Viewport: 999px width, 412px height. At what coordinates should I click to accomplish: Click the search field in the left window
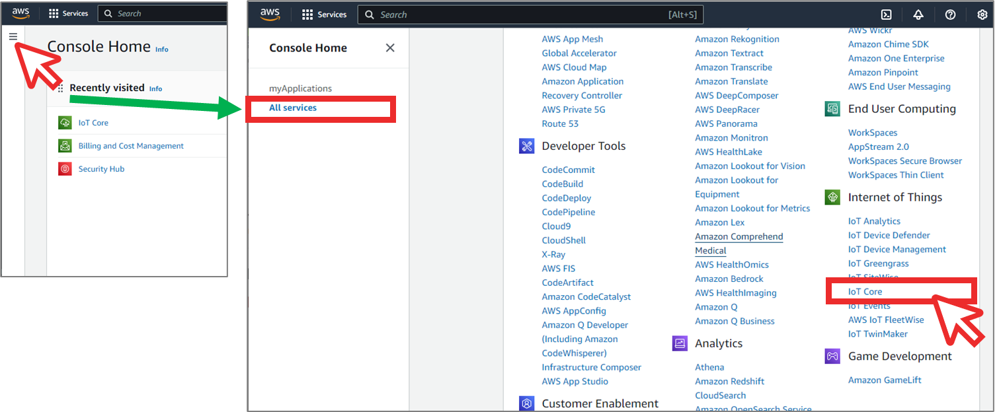[162, 13]
